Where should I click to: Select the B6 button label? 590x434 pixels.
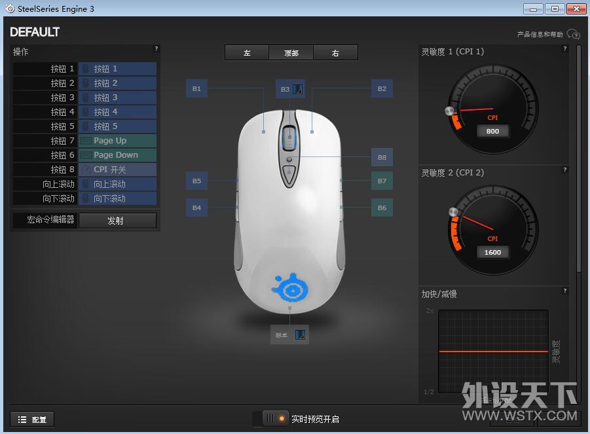pyautogui.click(x=382, y=208)
